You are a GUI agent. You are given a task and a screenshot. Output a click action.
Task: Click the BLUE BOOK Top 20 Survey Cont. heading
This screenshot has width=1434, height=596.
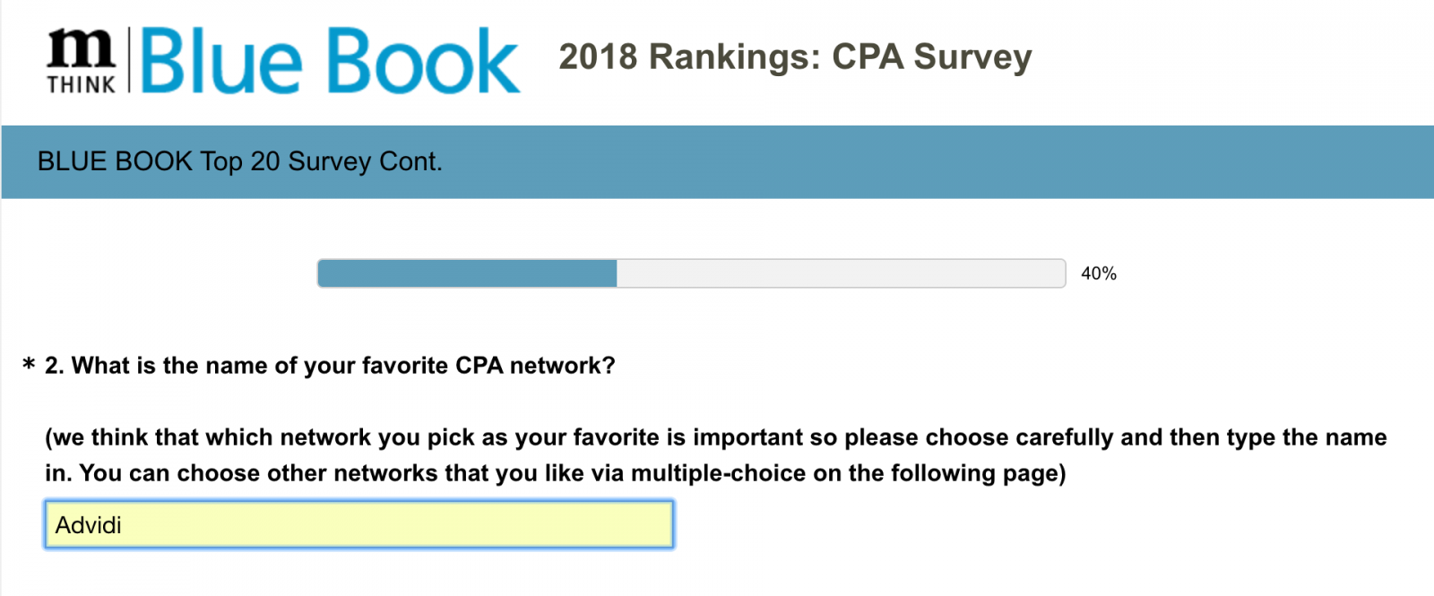coord(239,161)
